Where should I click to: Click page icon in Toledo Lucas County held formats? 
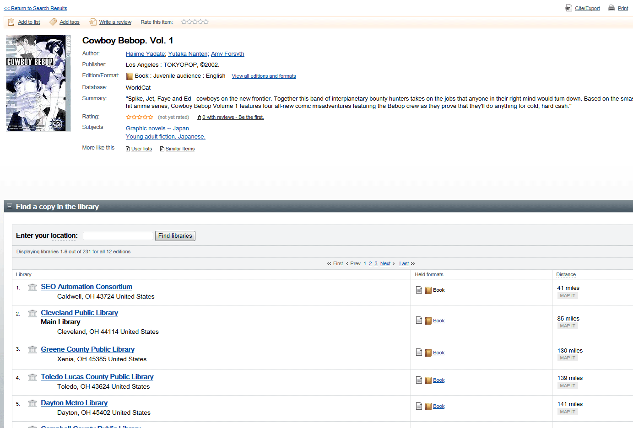[419, 380]
